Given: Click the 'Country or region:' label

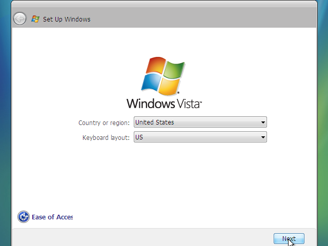Looking at the screenshot, I should coord(104,122).
